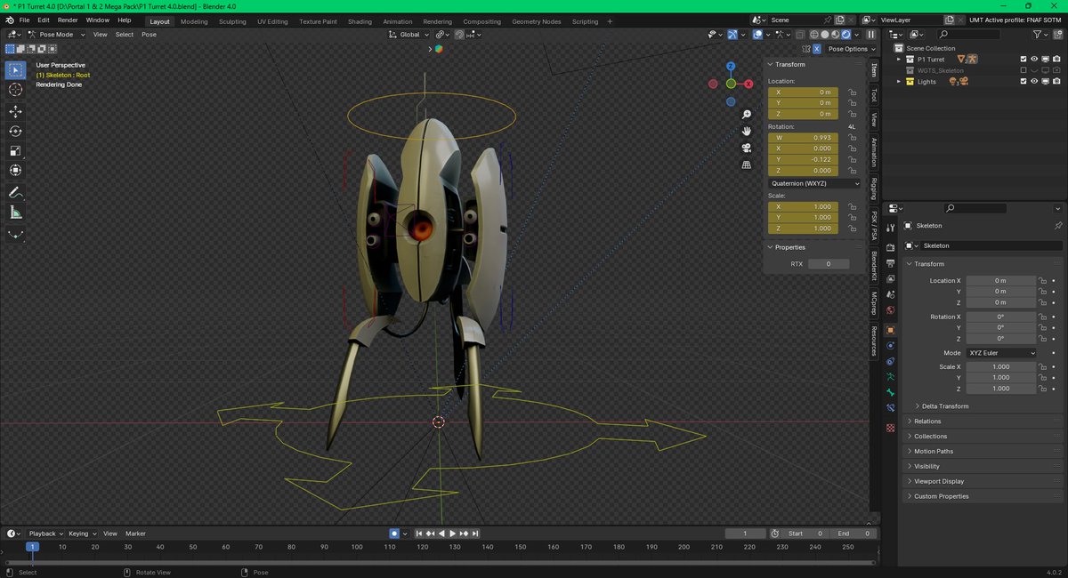Click the viewport gizmo Z axis
The height and width of the screenshot is (578, 1068).
point(731,67)
